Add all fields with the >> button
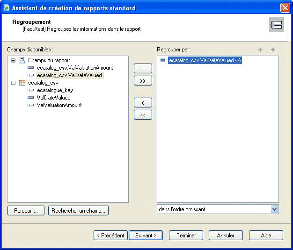The height and width of the screenshot is (250, 293). click(x=143, y=81)
